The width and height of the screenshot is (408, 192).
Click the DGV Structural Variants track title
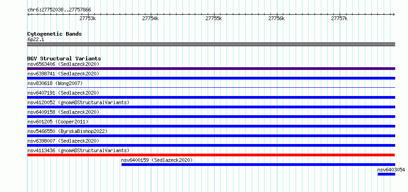pyautogui.click(x=64, y=59)
